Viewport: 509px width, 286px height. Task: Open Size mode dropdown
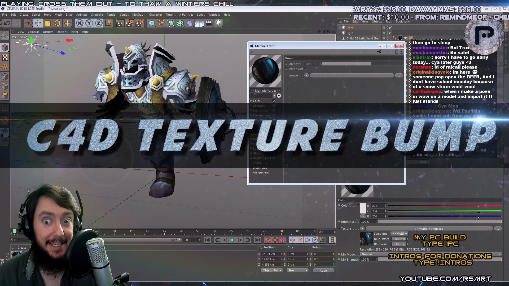tap(298, 270)
